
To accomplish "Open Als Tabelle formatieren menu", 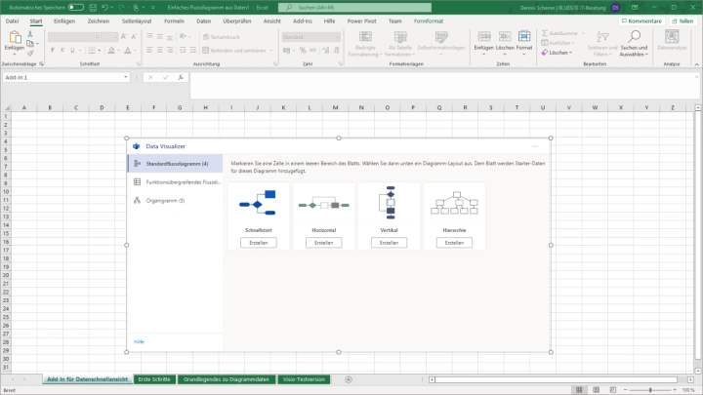I will 400,44.
